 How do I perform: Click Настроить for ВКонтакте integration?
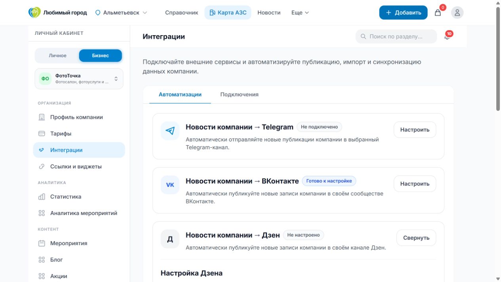[x=415, y=184]
